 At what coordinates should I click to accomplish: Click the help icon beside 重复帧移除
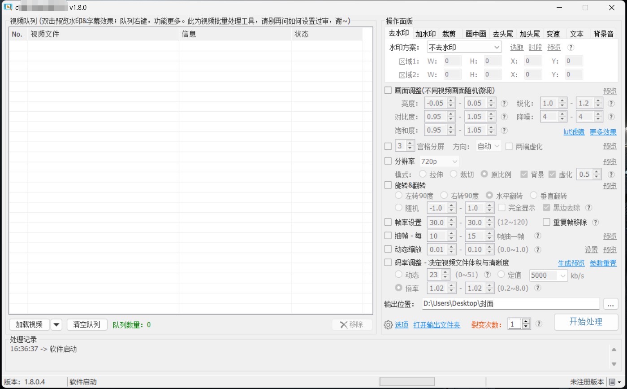pos(595,222)
